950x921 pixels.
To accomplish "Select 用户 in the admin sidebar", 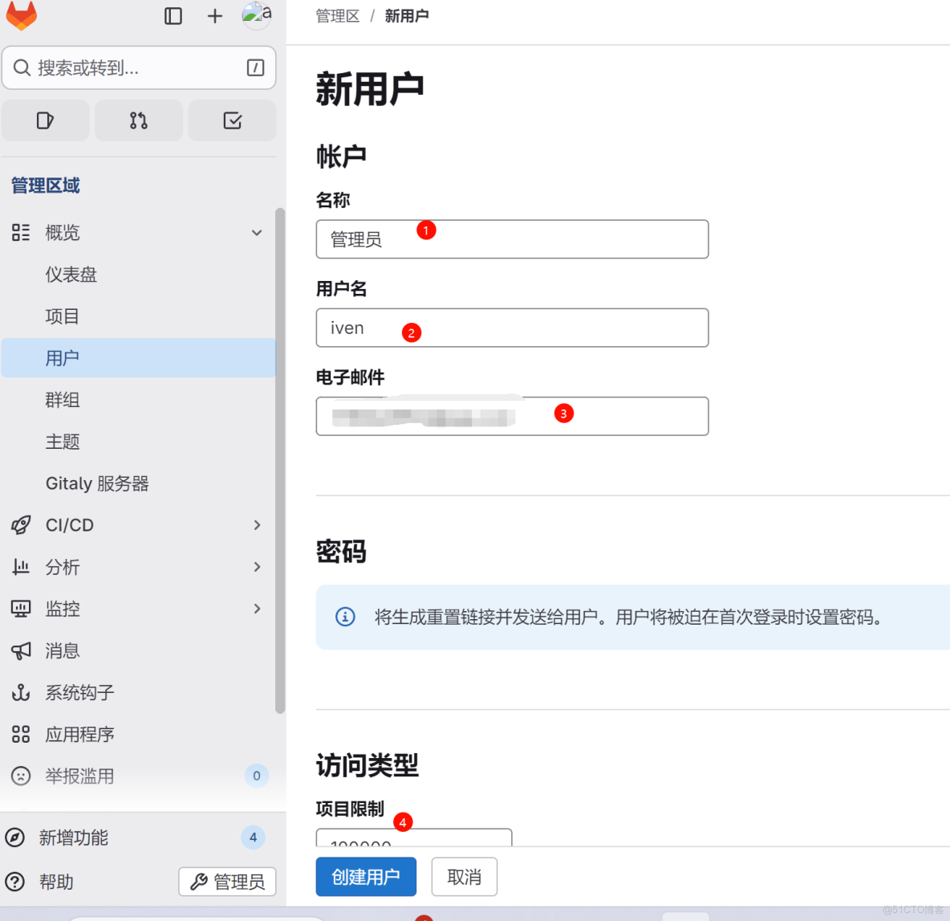I will pyautogui.click(x=63, y=358).
